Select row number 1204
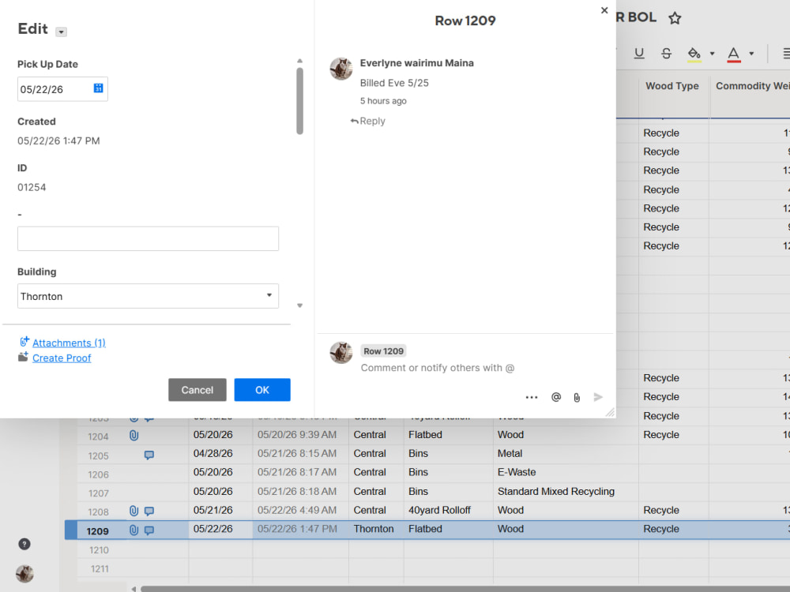Screen dimensions: 790x592 [98, 437]
